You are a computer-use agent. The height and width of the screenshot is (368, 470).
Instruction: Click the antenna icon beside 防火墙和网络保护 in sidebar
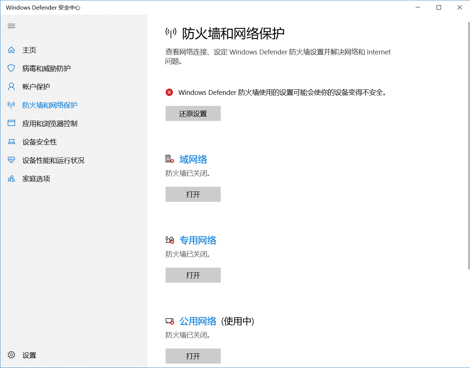(x=11, y=105)
